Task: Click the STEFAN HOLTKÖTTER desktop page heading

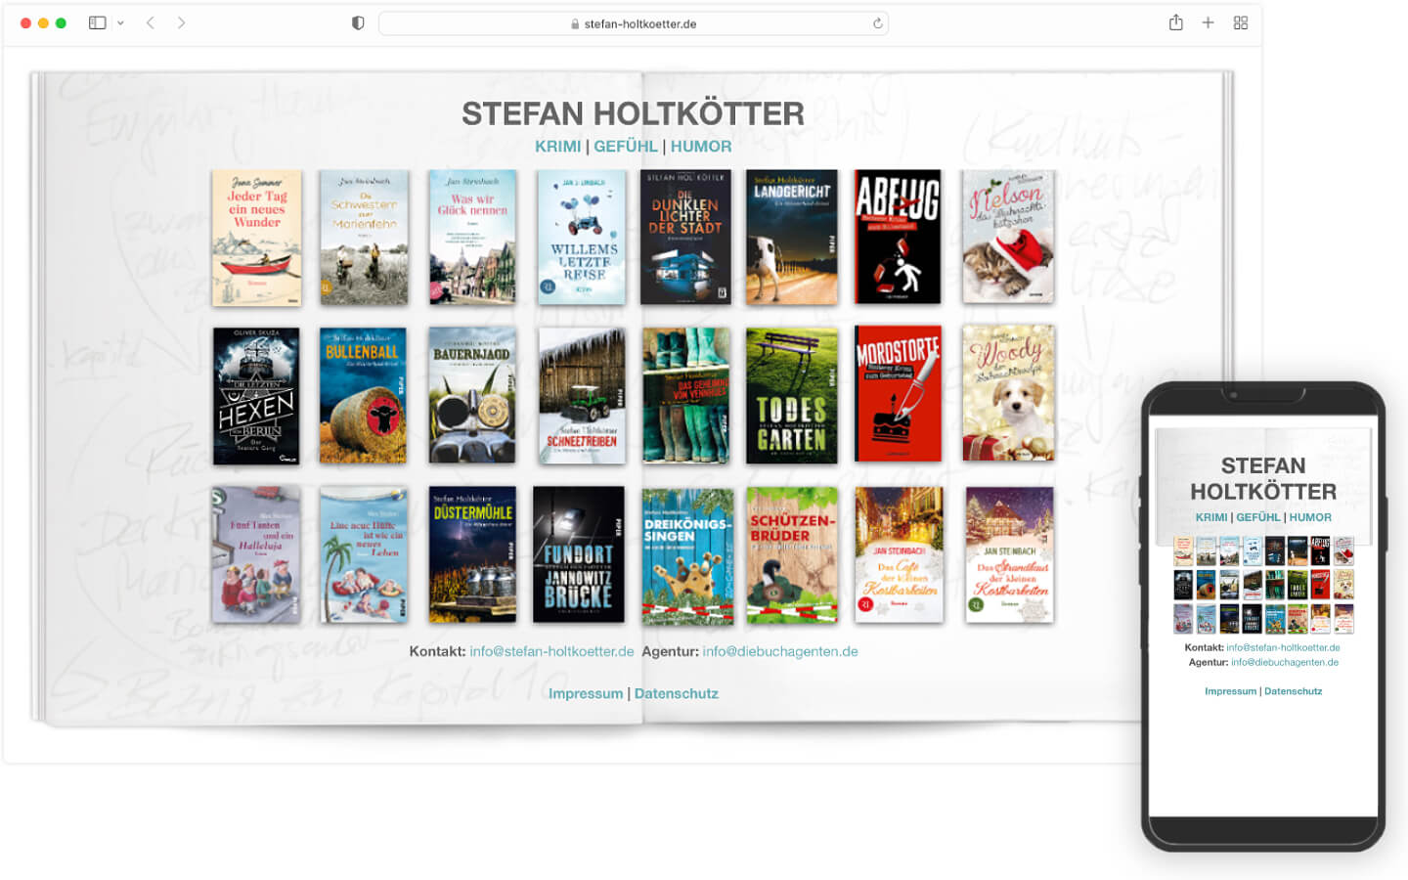Action: 634,113
